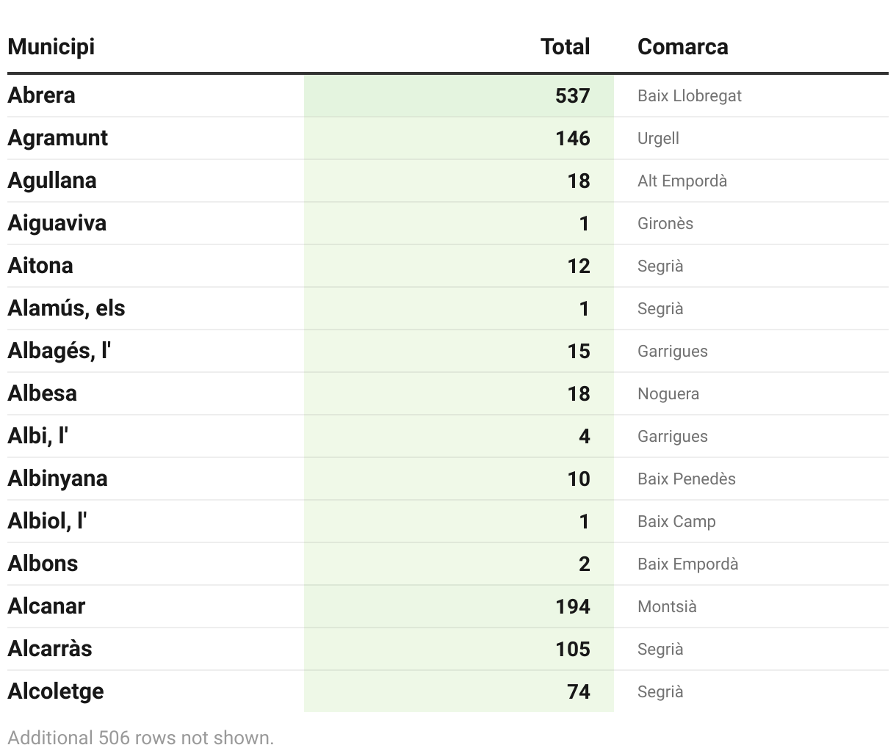Image resolution: width=896 pixels, height=756 pixels.
Task: Select the Agullana row name
Action: 52,181
